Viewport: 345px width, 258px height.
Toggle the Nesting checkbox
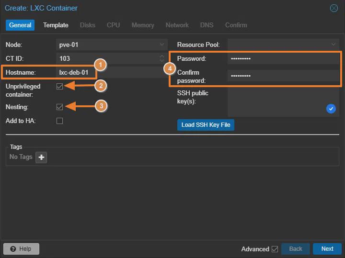[59, 107]
